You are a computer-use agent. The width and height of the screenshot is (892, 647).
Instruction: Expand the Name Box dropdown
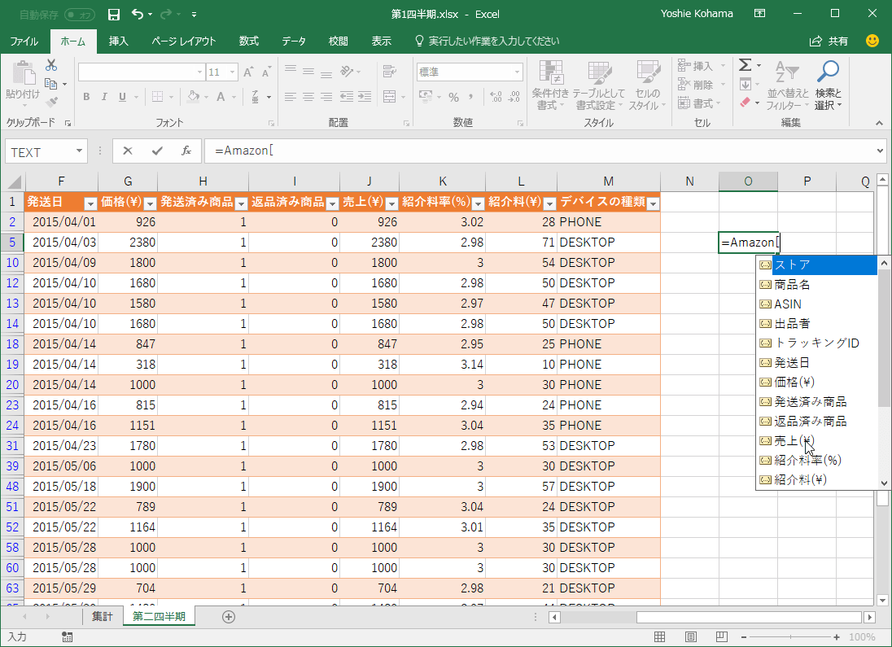(80, 151)
